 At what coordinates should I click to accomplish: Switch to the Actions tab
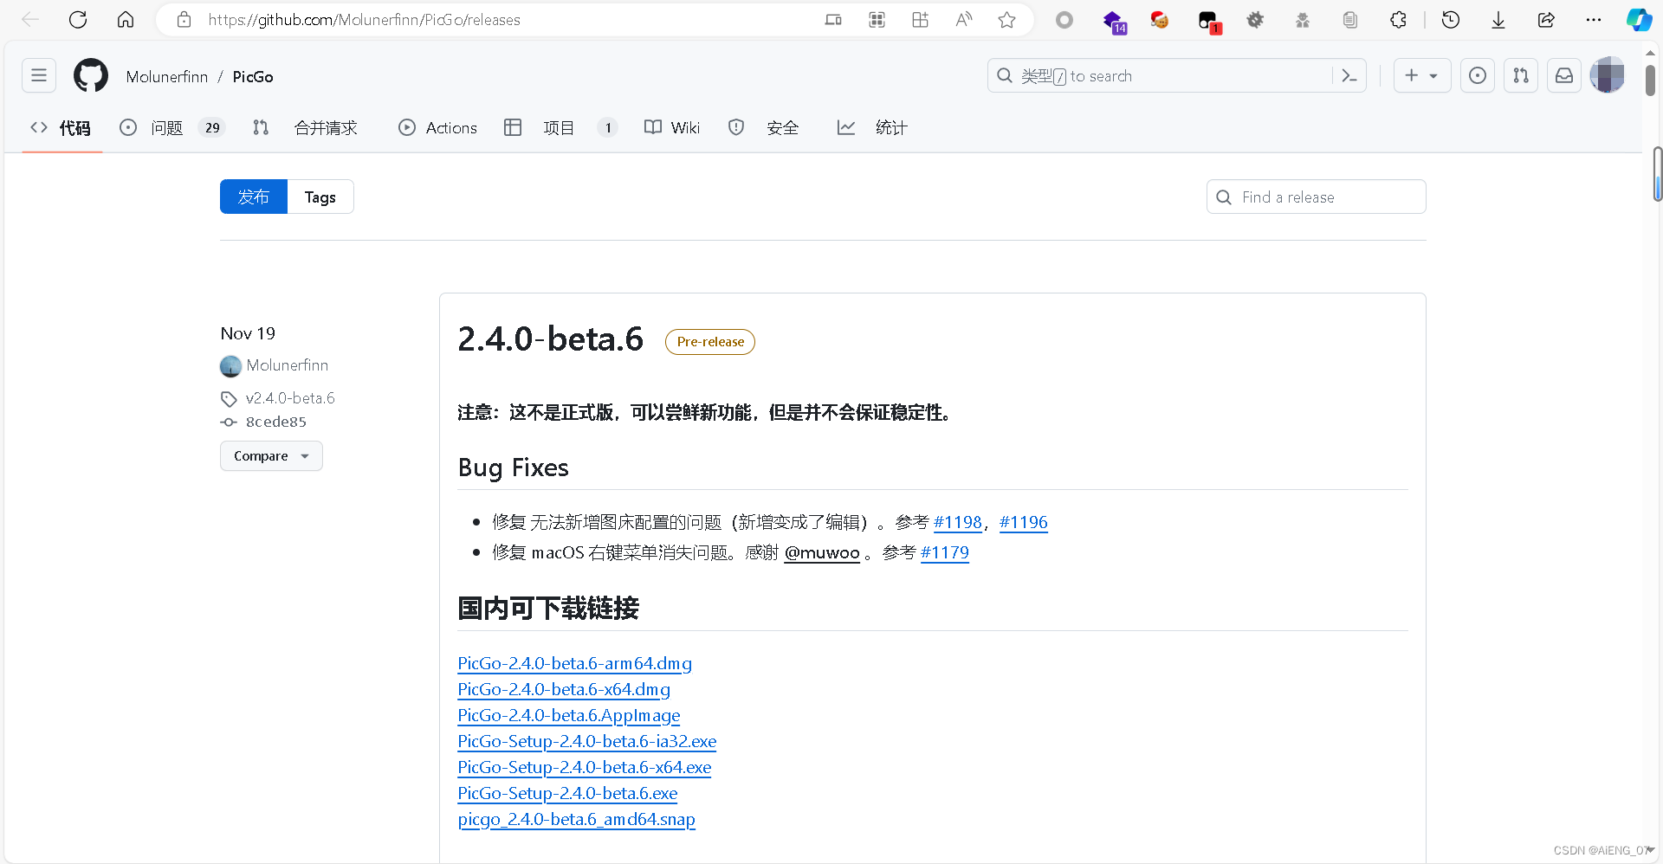coord(437,127)
